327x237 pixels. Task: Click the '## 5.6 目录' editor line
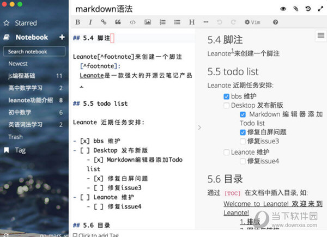[92, 225]
